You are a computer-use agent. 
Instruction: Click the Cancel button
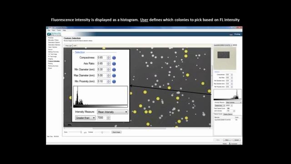236,140
